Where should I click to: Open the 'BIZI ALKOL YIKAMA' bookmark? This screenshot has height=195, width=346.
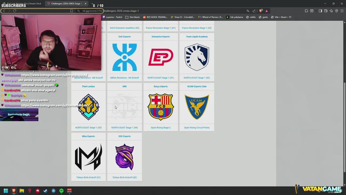pyautogui.click(x=155, y=17)
